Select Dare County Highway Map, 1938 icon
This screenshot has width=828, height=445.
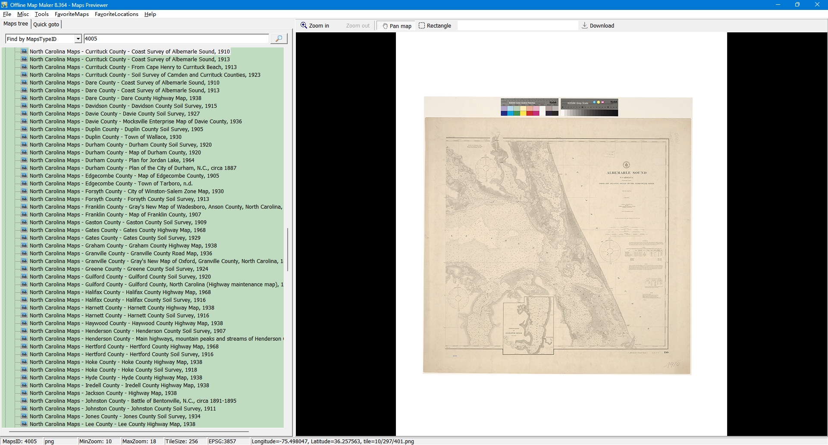click(x=25, y=98)
